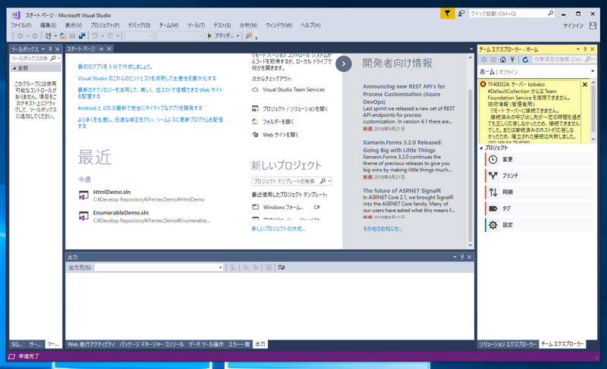Open the solution platforms combo box
The image size is (607, 369).
coord(179,36)
